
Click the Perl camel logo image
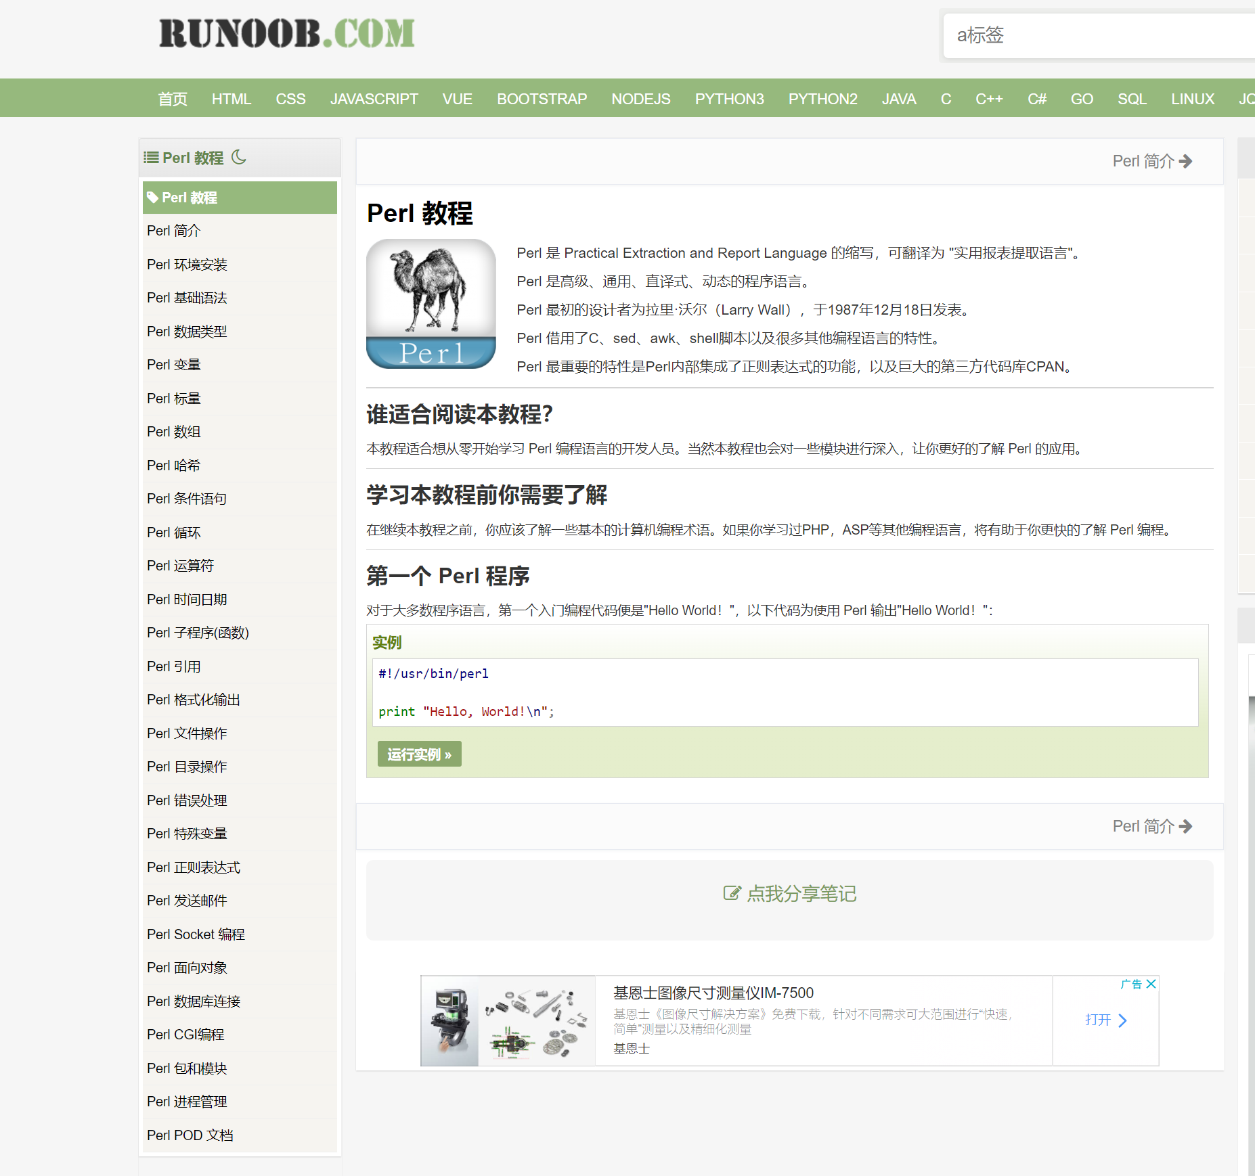(431, 304)
